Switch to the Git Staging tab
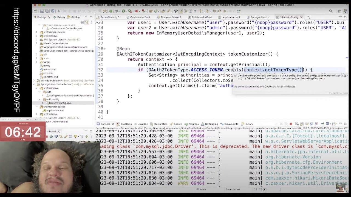 tap(209, 124)
